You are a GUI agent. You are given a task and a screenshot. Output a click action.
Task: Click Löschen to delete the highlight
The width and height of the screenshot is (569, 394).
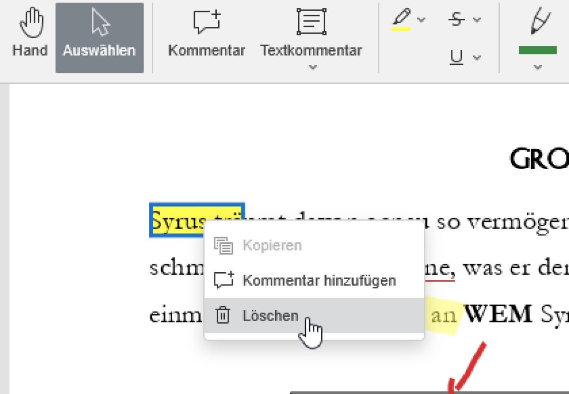click(x=270, y=316)
